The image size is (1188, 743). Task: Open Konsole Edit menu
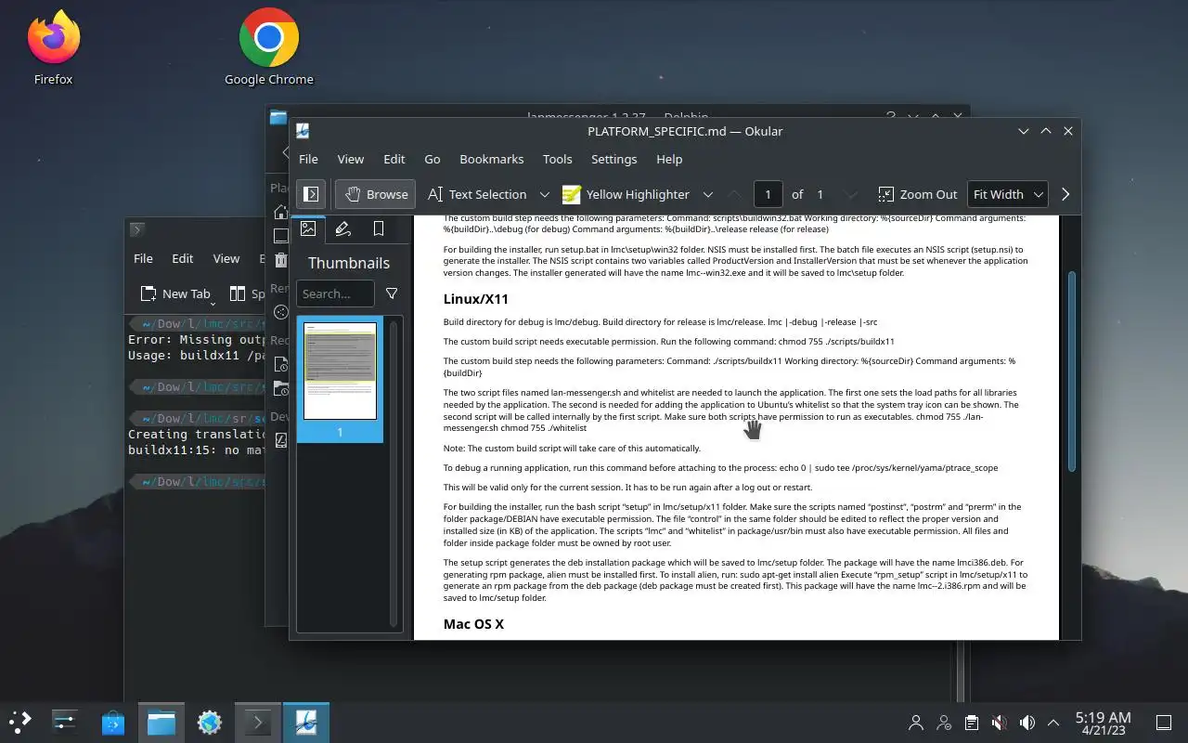tap(183, 258)
